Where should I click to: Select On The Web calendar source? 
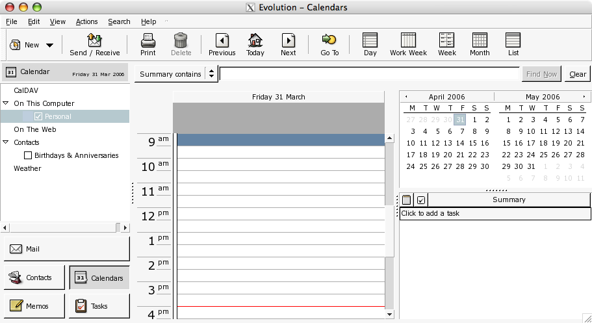pyautogui.click(x=35, y=129)
